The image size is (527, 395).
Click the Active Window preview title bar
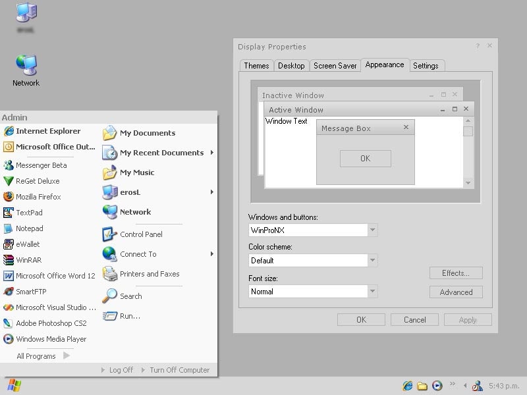tap(369, 109)
